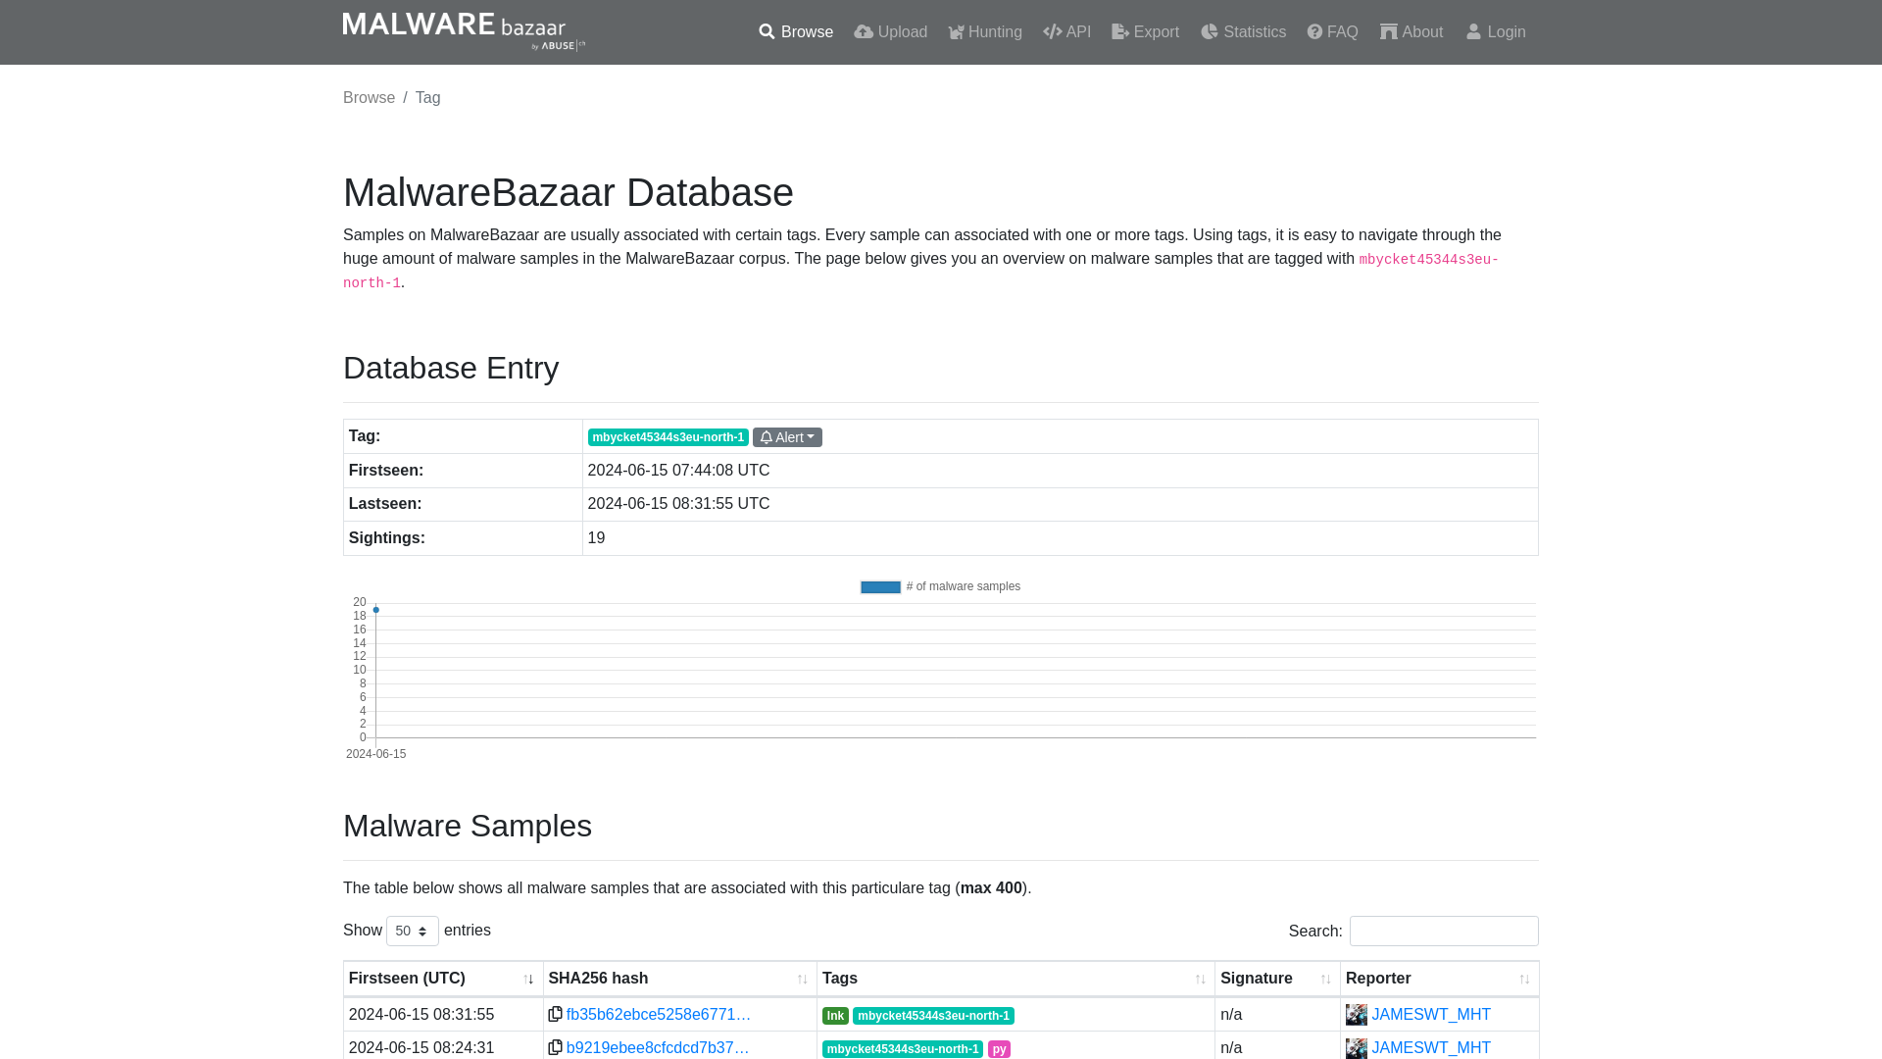
Task: Click the Lastseen value 2024-06-15 08:31:55 UTC
Action: pyautogui.click(x=678, y=504)
